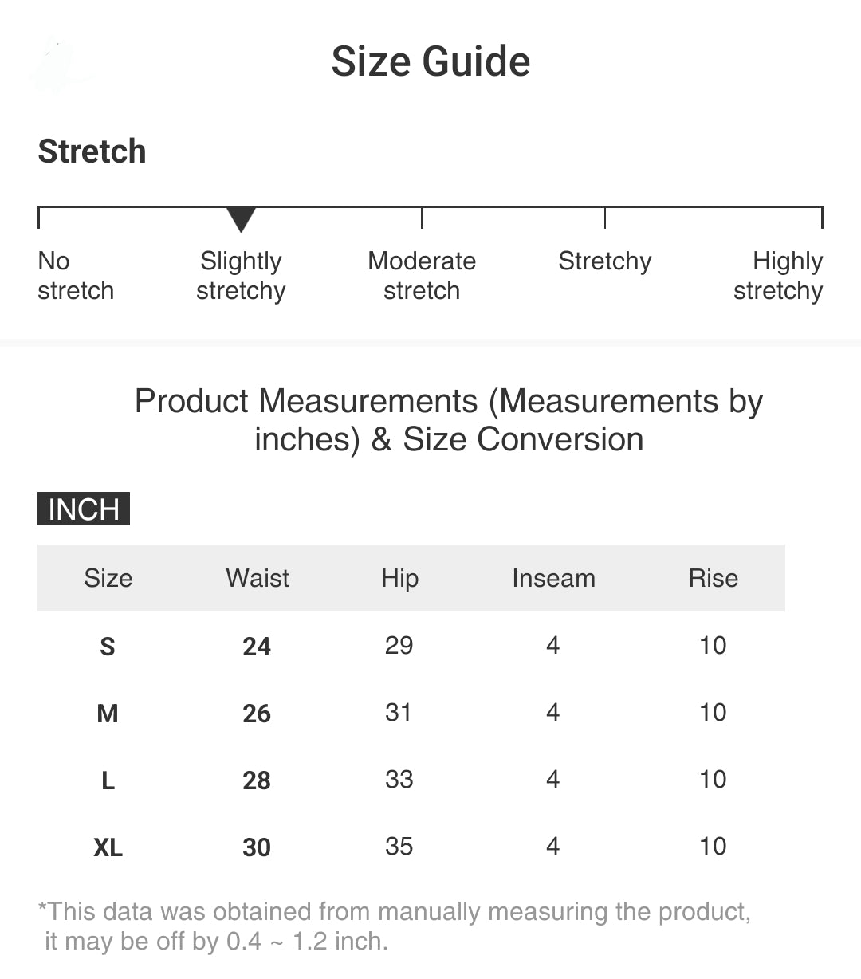Image resolution: width=861 pixels, height=979 pixels.
Task: Click the black triangle stretch indicator
Action: click(x=241, y=218)
